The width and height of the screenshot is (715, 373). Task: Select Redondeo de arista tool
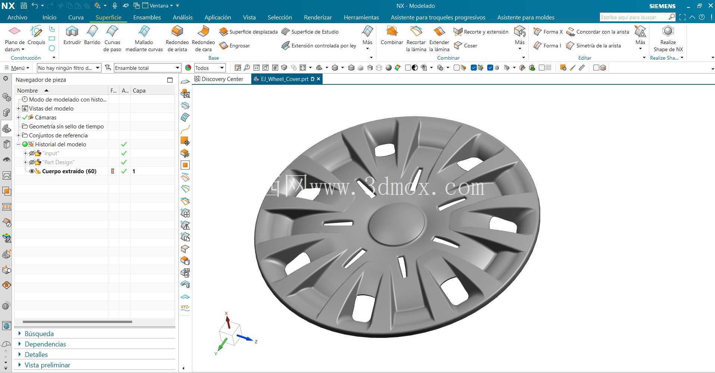coord(177,39)
